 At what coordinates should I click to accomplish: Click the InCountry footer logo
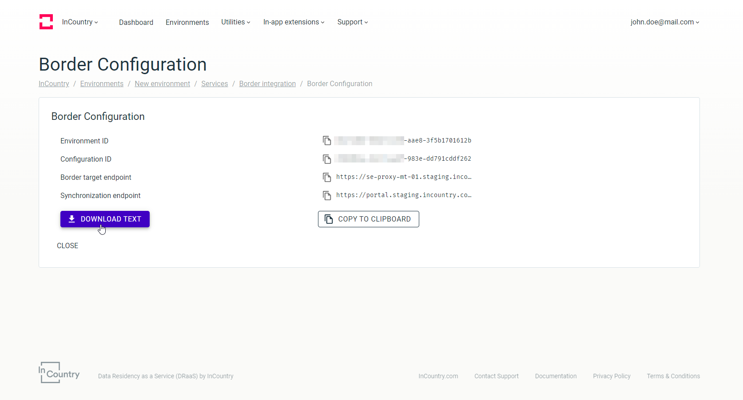coord(59,372)
